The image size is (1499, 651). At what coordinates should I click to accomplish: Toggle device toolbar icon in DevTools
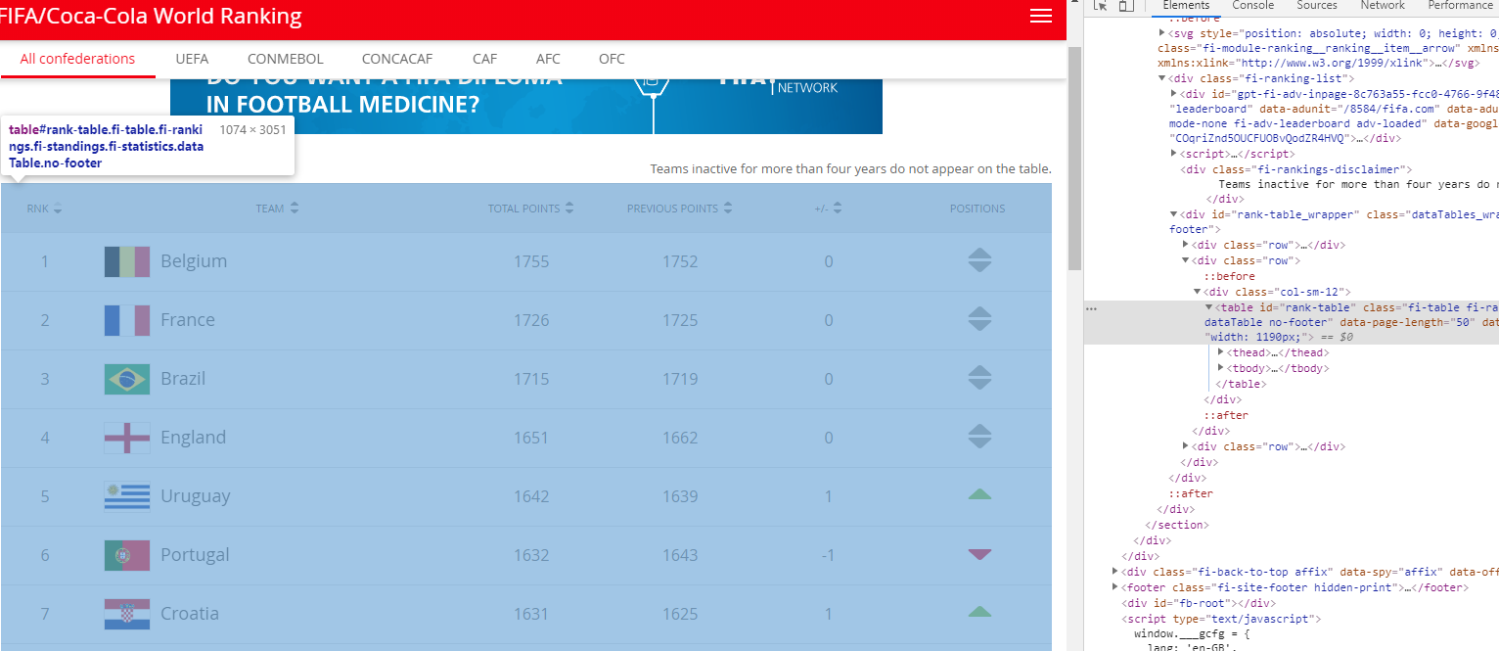(1125, 6)
